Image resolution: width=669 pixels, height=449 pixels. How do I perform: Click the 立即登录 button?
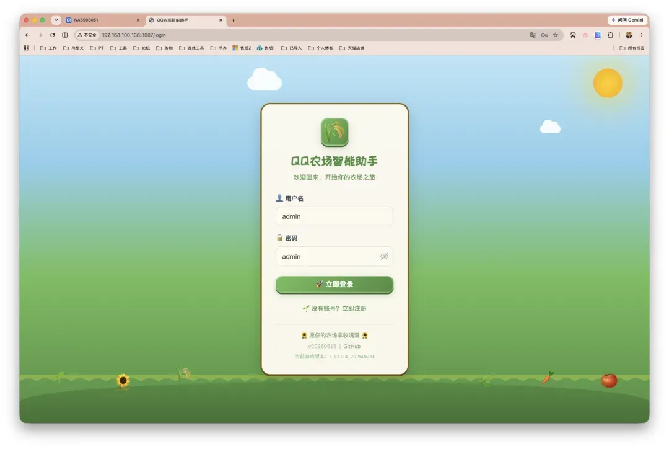[x=334, y=285]
